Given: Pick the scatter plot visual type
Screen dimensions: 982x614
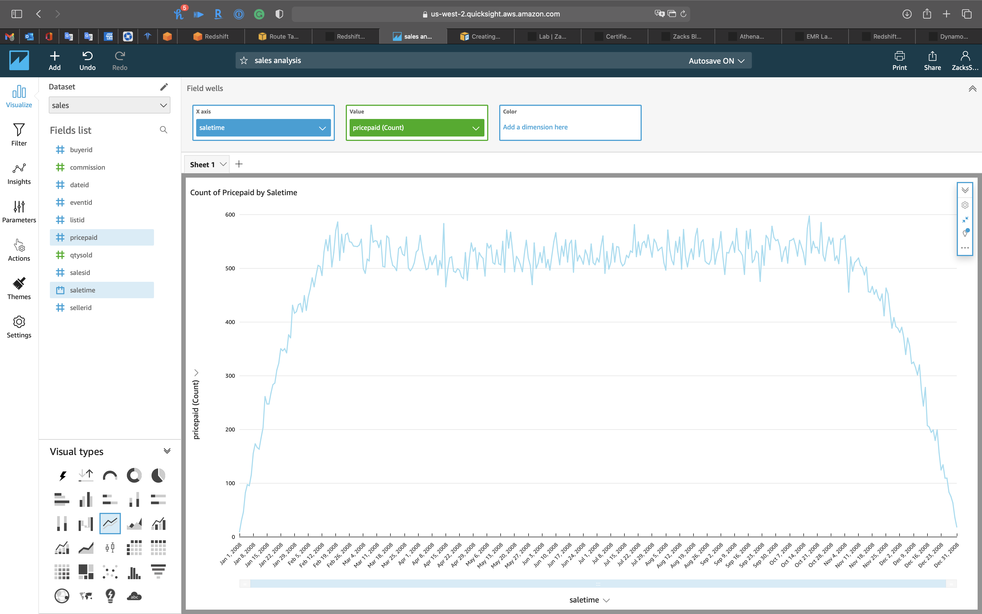Looking at the screenshot, I should tap(110, 572).
